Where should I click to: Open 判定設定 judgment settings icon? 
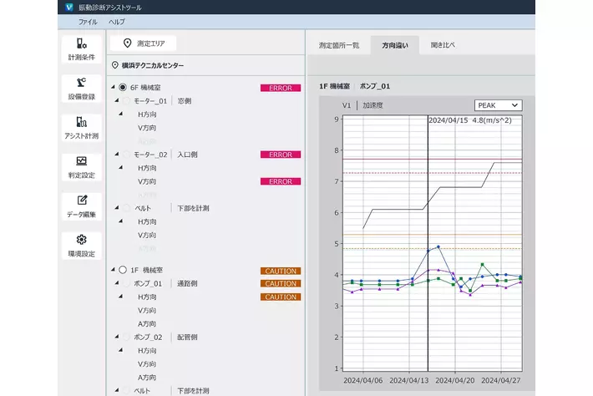(81, 161)
